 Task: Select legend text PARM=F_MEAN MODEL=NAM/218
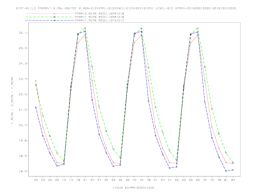99,17
